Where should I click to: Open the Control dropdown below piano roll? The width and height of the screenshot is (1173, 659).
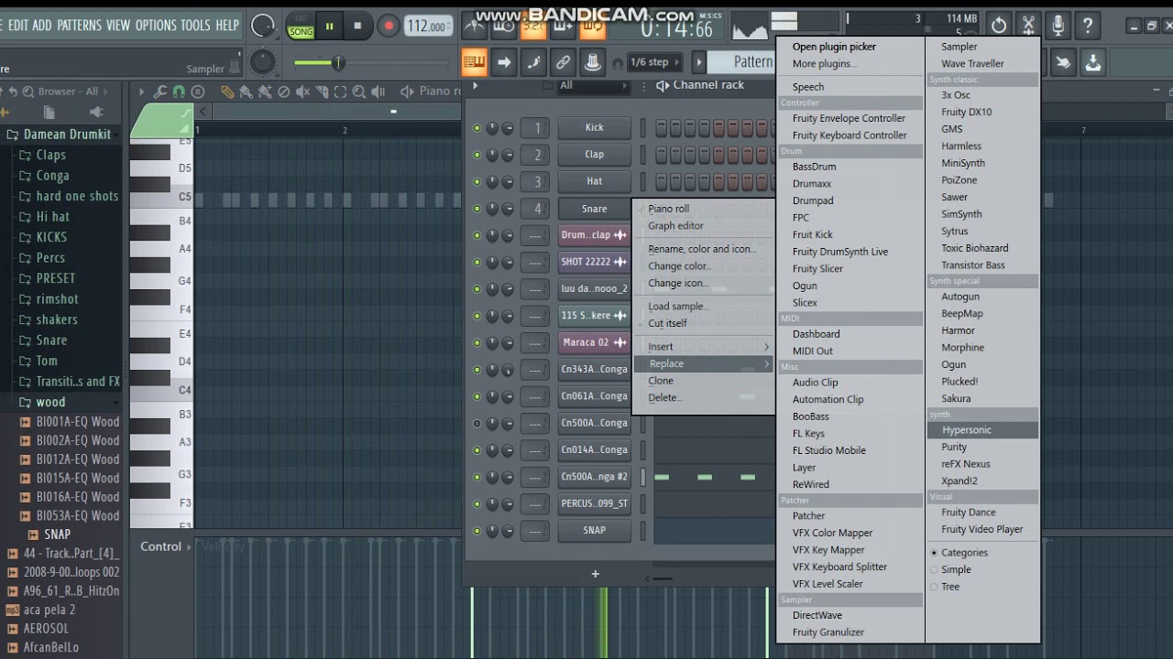pyautogui.click(x=166, y=546)
